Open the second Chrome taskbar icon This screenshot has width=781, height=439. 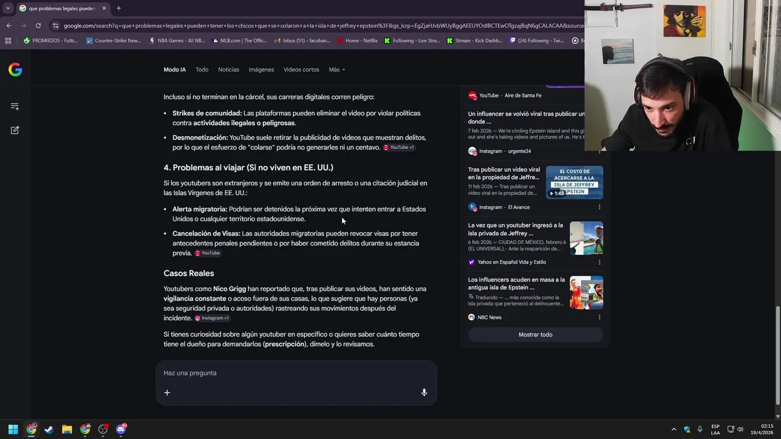[x=85, y=429]
